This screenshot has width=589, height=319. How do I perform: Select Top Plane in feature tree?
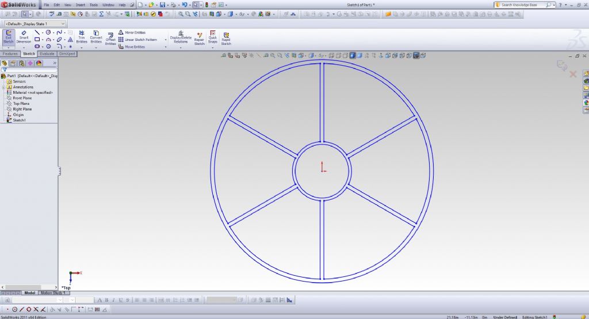coord(21,104)
